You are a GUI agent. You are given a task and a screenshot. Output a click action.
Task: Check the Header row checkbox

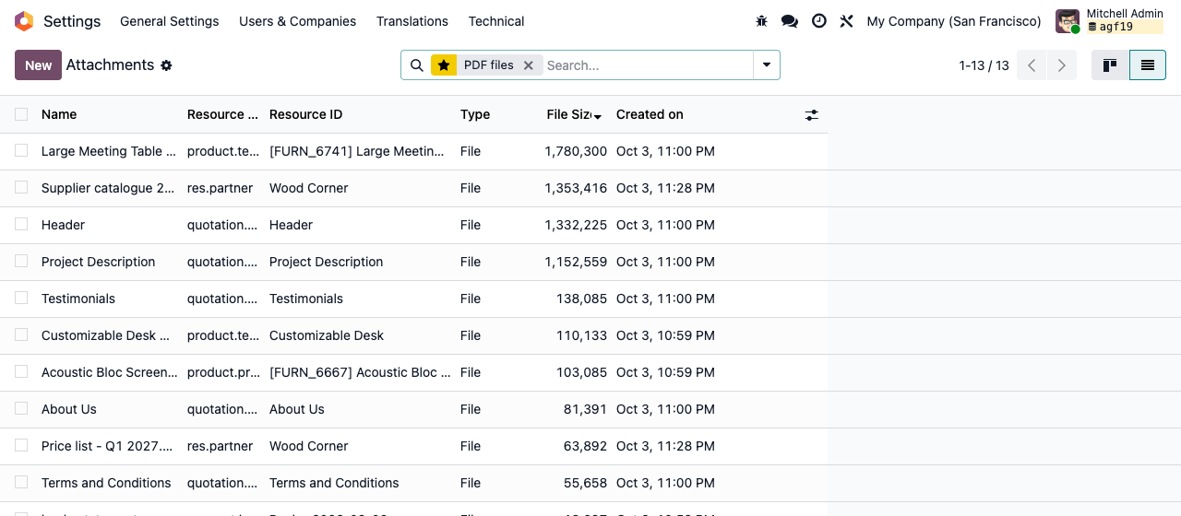(x=21, y=224)
